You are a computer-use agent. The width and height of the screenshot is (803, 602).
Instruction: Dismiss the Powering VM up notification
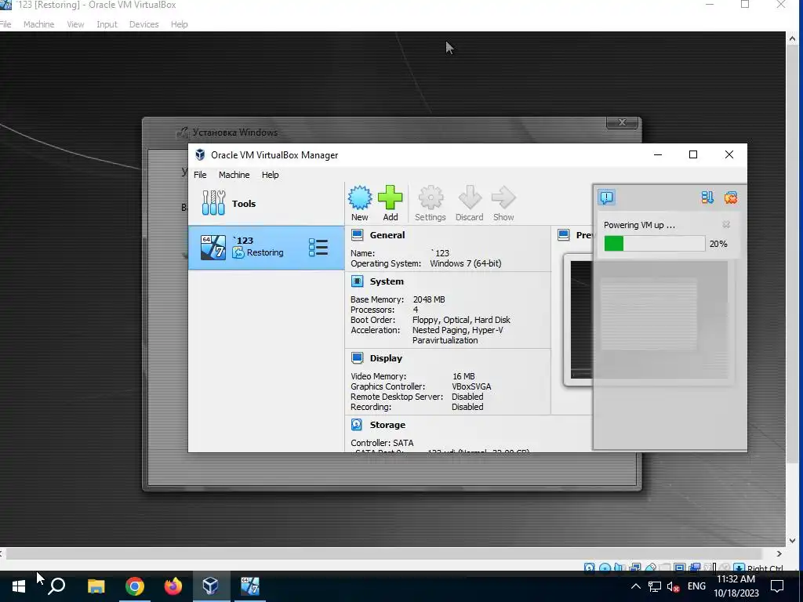[x=726, y=225]
